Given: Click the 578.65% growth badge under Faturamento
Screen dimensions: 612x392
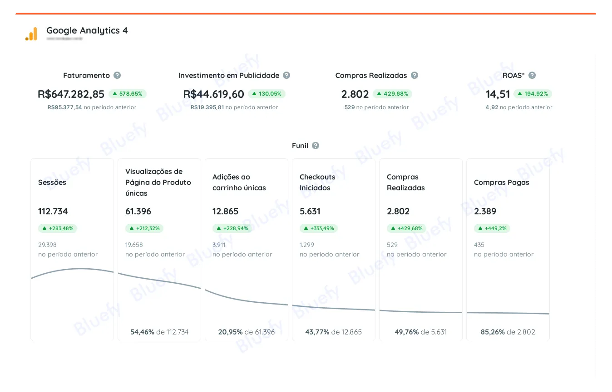Looking at the screenshot, I should click(x=127, y=94).
